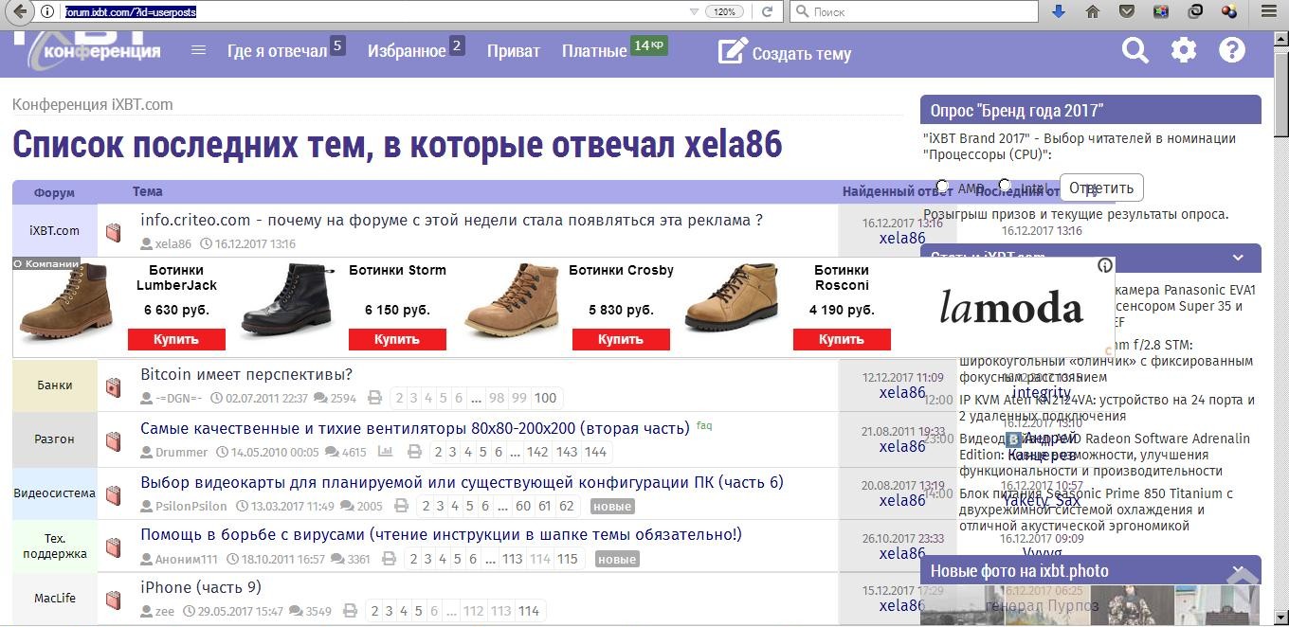Open LumberJack boot thumbnail in ad
This screenshot has width=1289, height=627.
point(66,301)
